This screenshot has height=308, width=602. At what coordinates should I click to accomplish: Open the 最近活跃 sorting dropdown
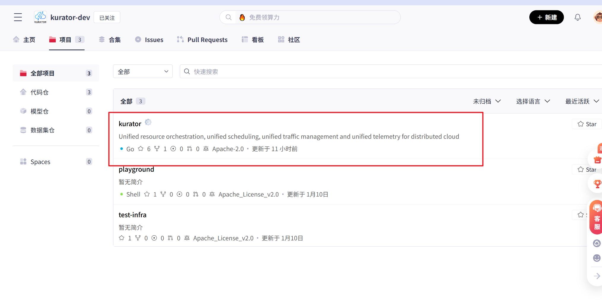tap(582, 101)
